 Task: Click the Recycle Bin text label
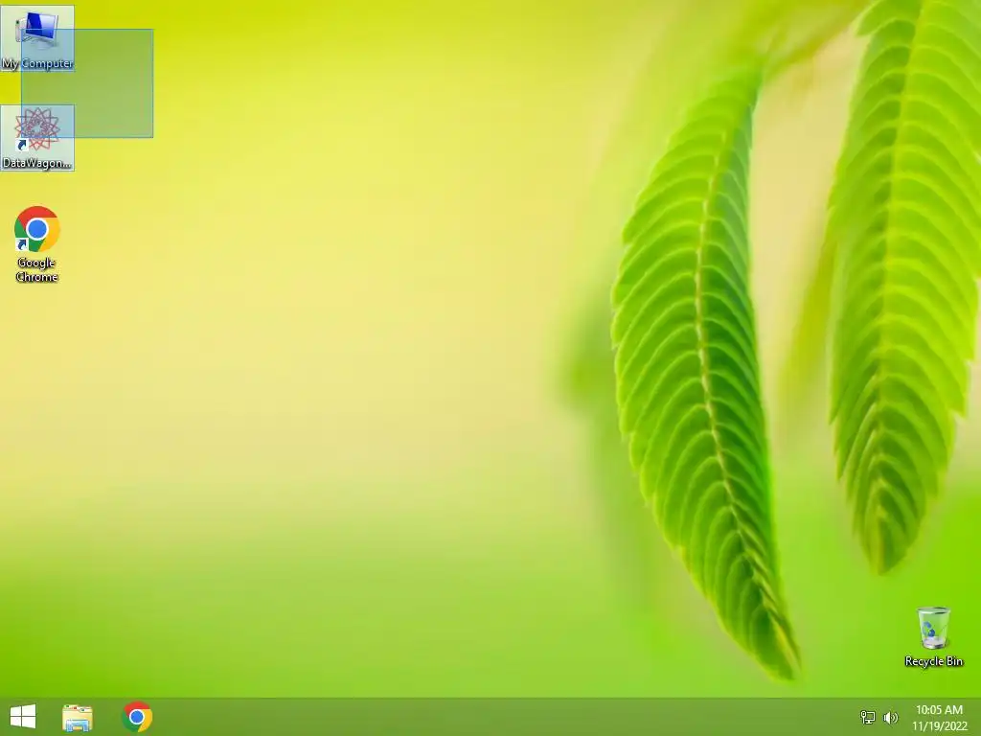coord(933,661)
